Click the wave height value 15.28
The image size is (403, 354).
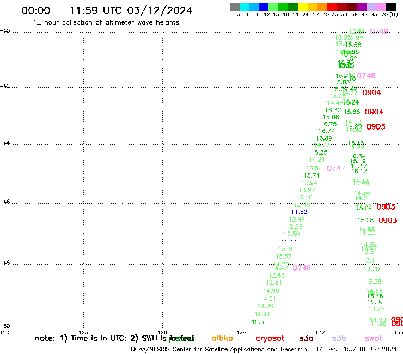pos(365,221)
